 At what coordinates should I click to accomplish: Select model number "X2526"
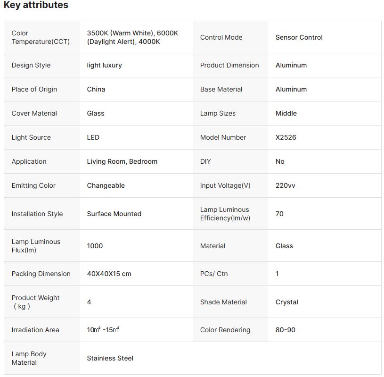pyautogui.click(x=286, y=137)
